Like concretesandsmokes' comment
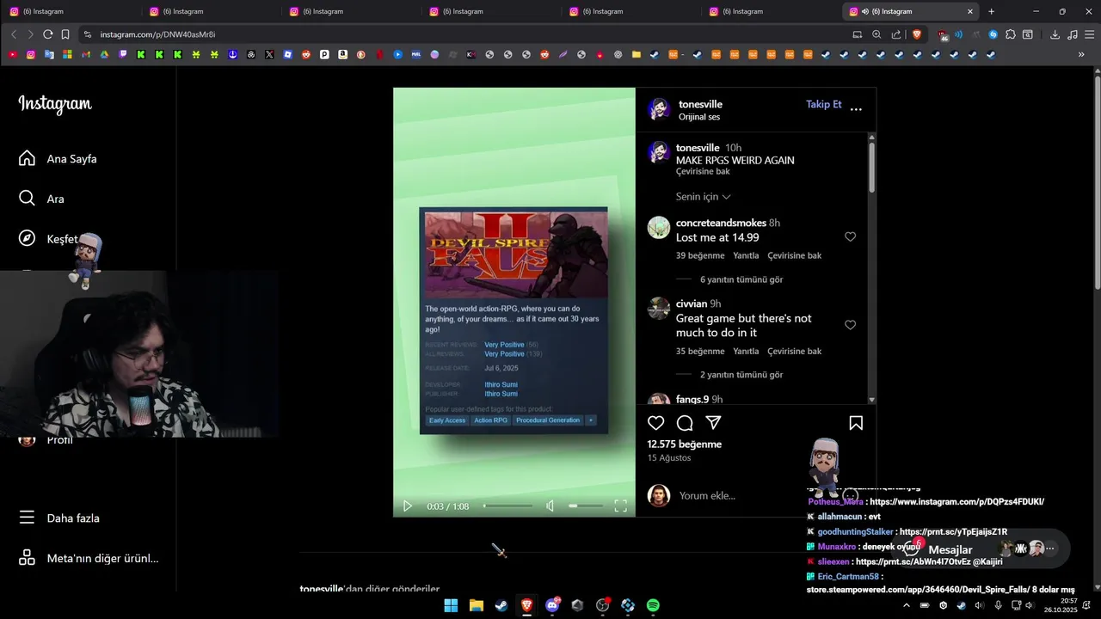Image resolution: width=1101 pixels, height=619 pixels. coord(850,236)
